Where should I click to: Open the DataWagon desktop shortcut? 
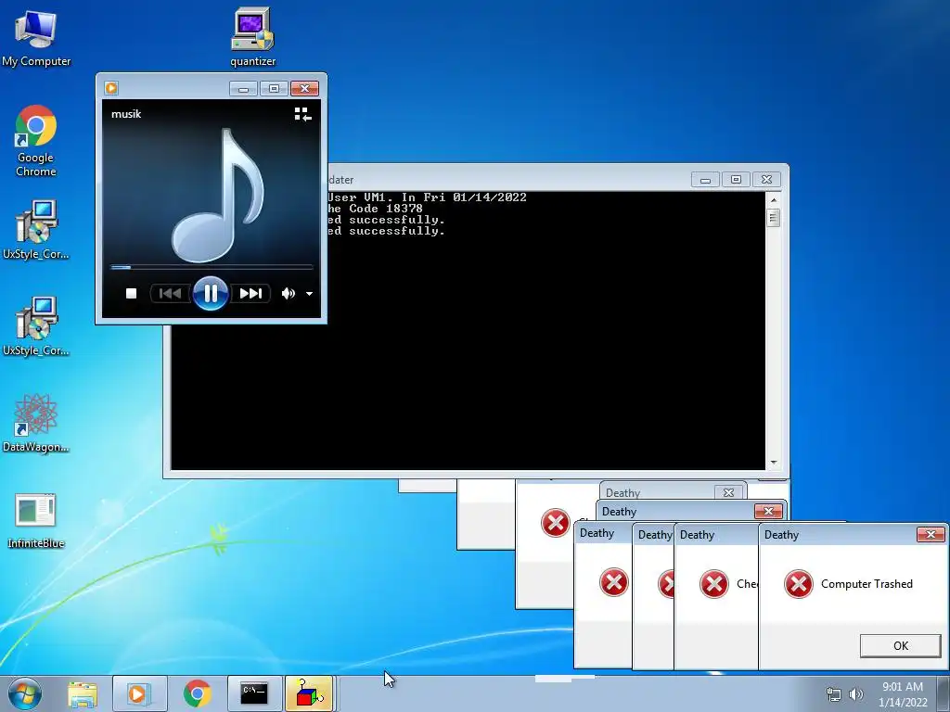36,423
